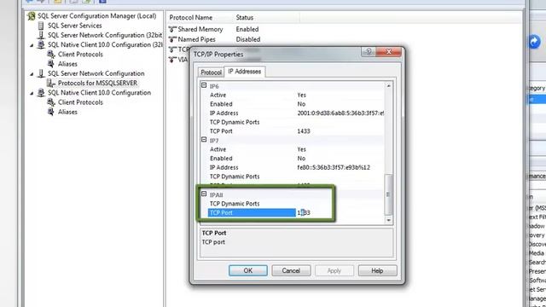Viewport: 546px width, 307px height.
Task: Select the IP7 IP Address row label
Action: 224,167
